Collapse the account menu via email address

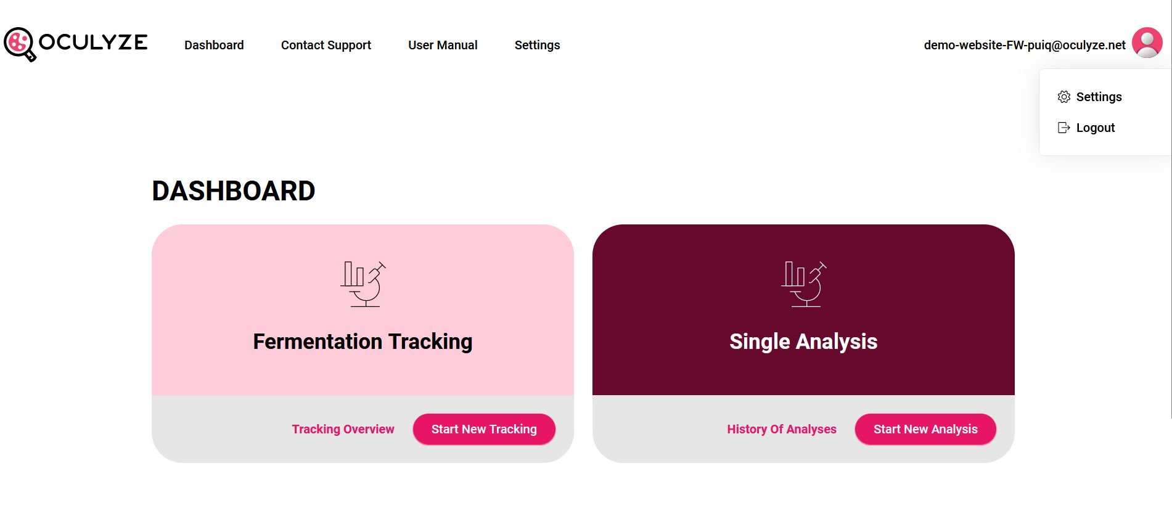click(x=1025, y=45)
